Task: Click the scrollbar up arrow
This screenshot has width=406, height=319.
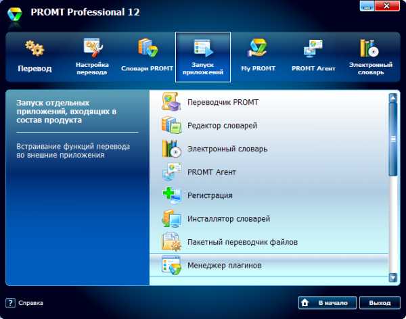Action: 392,98
